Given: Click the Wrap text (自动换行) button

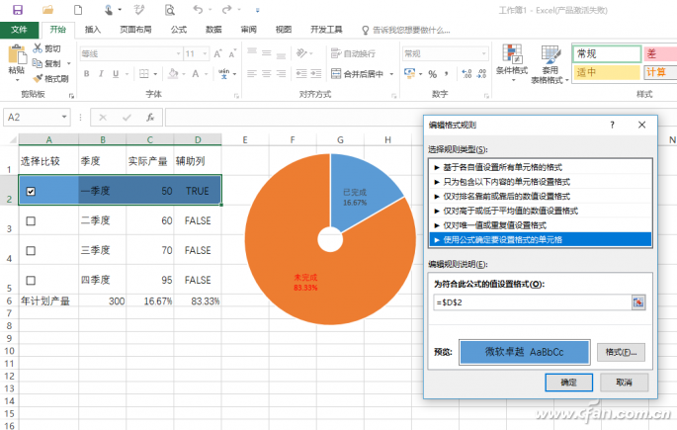Looking at the screenshot, I should [353, 53].
